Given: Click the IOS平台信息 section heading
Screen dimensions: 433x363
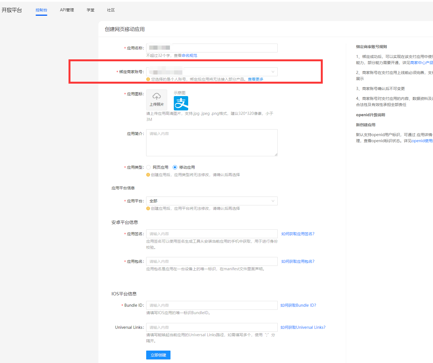Looking at the screenshot, I should [x=124, y=294].
